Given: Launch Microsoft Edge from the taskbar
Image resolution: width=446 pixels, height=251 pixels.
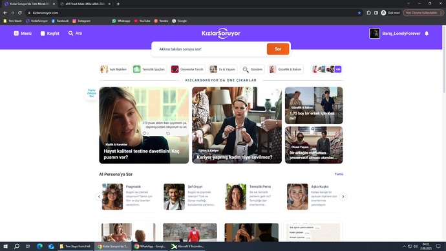Looking at the screenshot, I should point(39,246).
